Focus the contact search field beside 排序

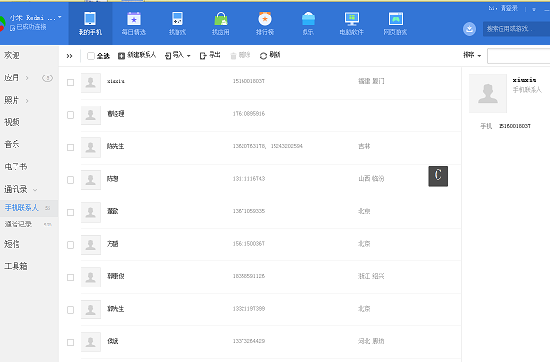pyautogui.click(x=518, y=56)
